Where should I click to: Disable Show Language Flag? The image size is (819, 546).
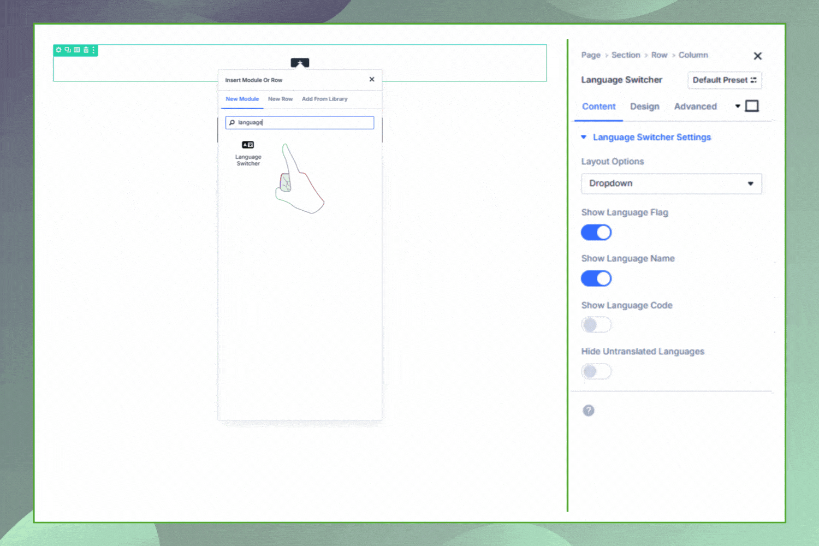pos(596,232)
